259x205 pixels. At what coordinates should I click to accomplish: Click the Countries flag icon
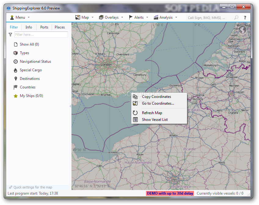tap(16, 87)
